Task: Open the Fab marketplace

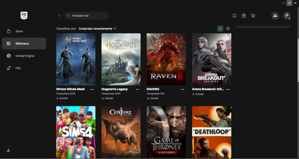Action: pos(24,68)
